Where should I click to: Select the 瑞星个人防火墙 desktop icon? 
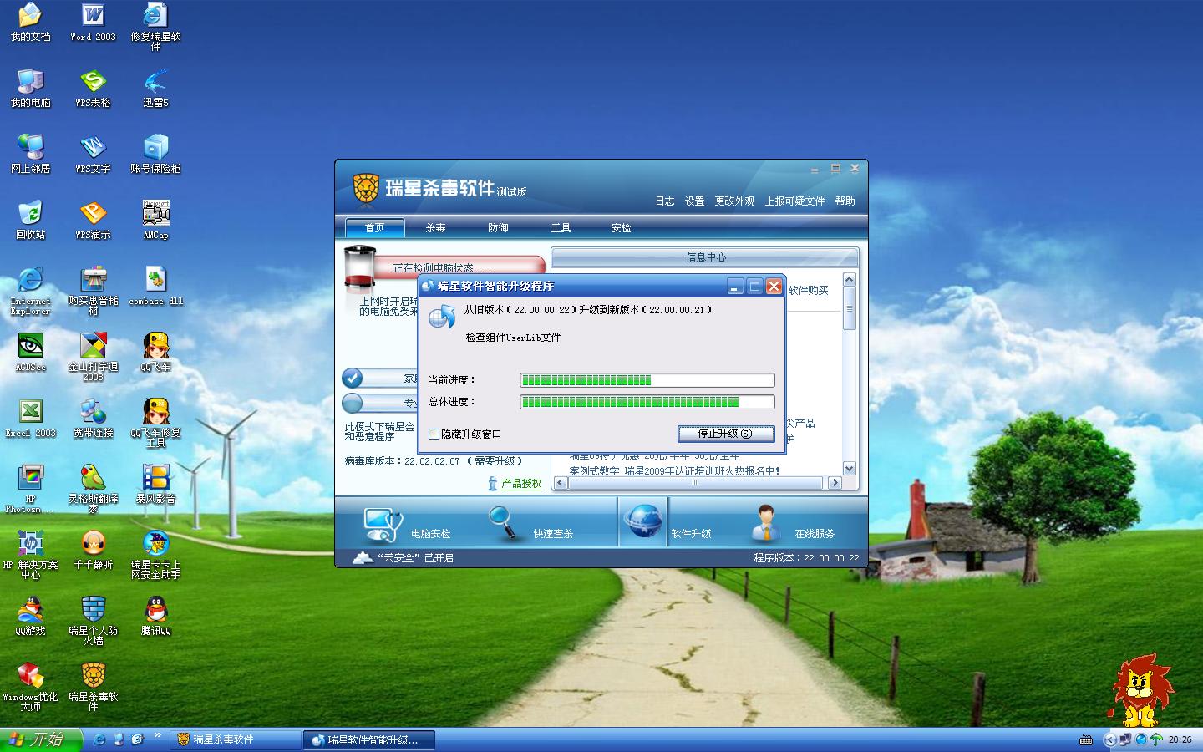pyautogui.click(x=93, y=621)
